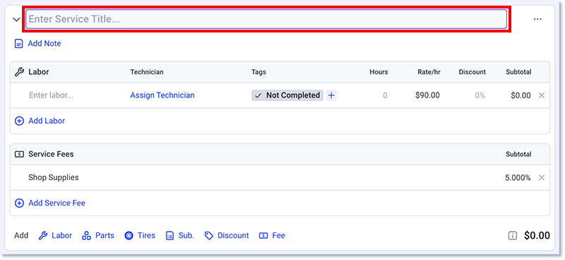Click the Enter labor description field

point(51,95)
